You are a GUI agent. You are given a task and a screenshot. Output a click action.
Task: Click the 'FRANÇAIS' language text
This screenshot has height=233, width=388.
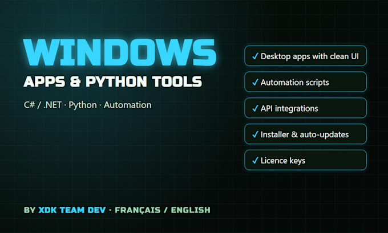click(x=138, y=210)
